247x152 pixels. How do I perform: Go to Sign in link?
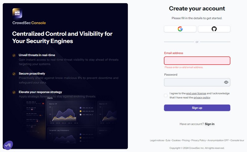209,124
